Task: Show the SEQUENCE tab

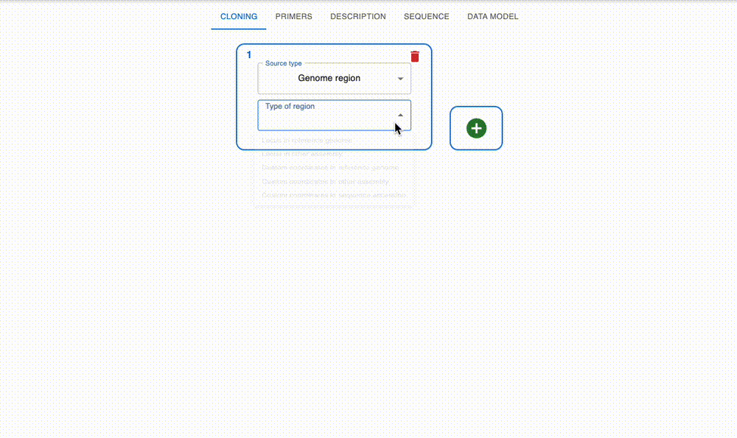Action: [426, 16]
